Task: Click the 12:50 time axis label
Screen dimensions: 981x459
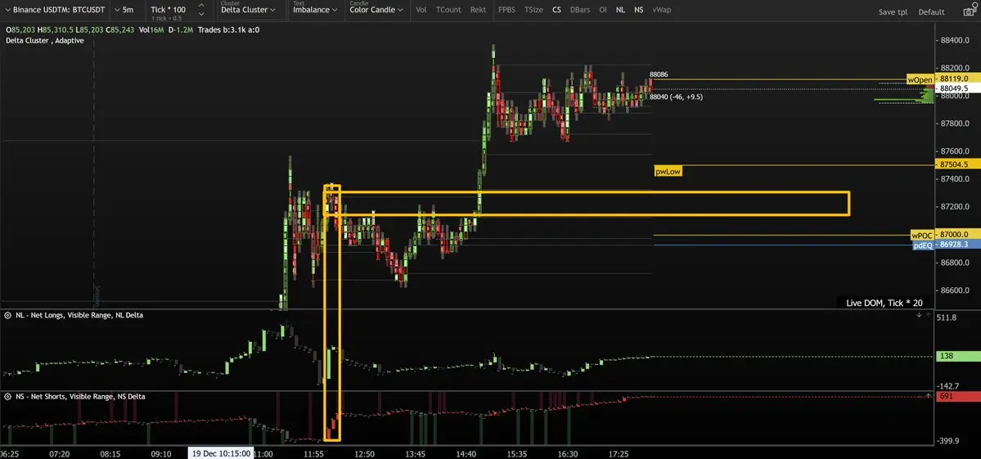Action: point(365,453)
